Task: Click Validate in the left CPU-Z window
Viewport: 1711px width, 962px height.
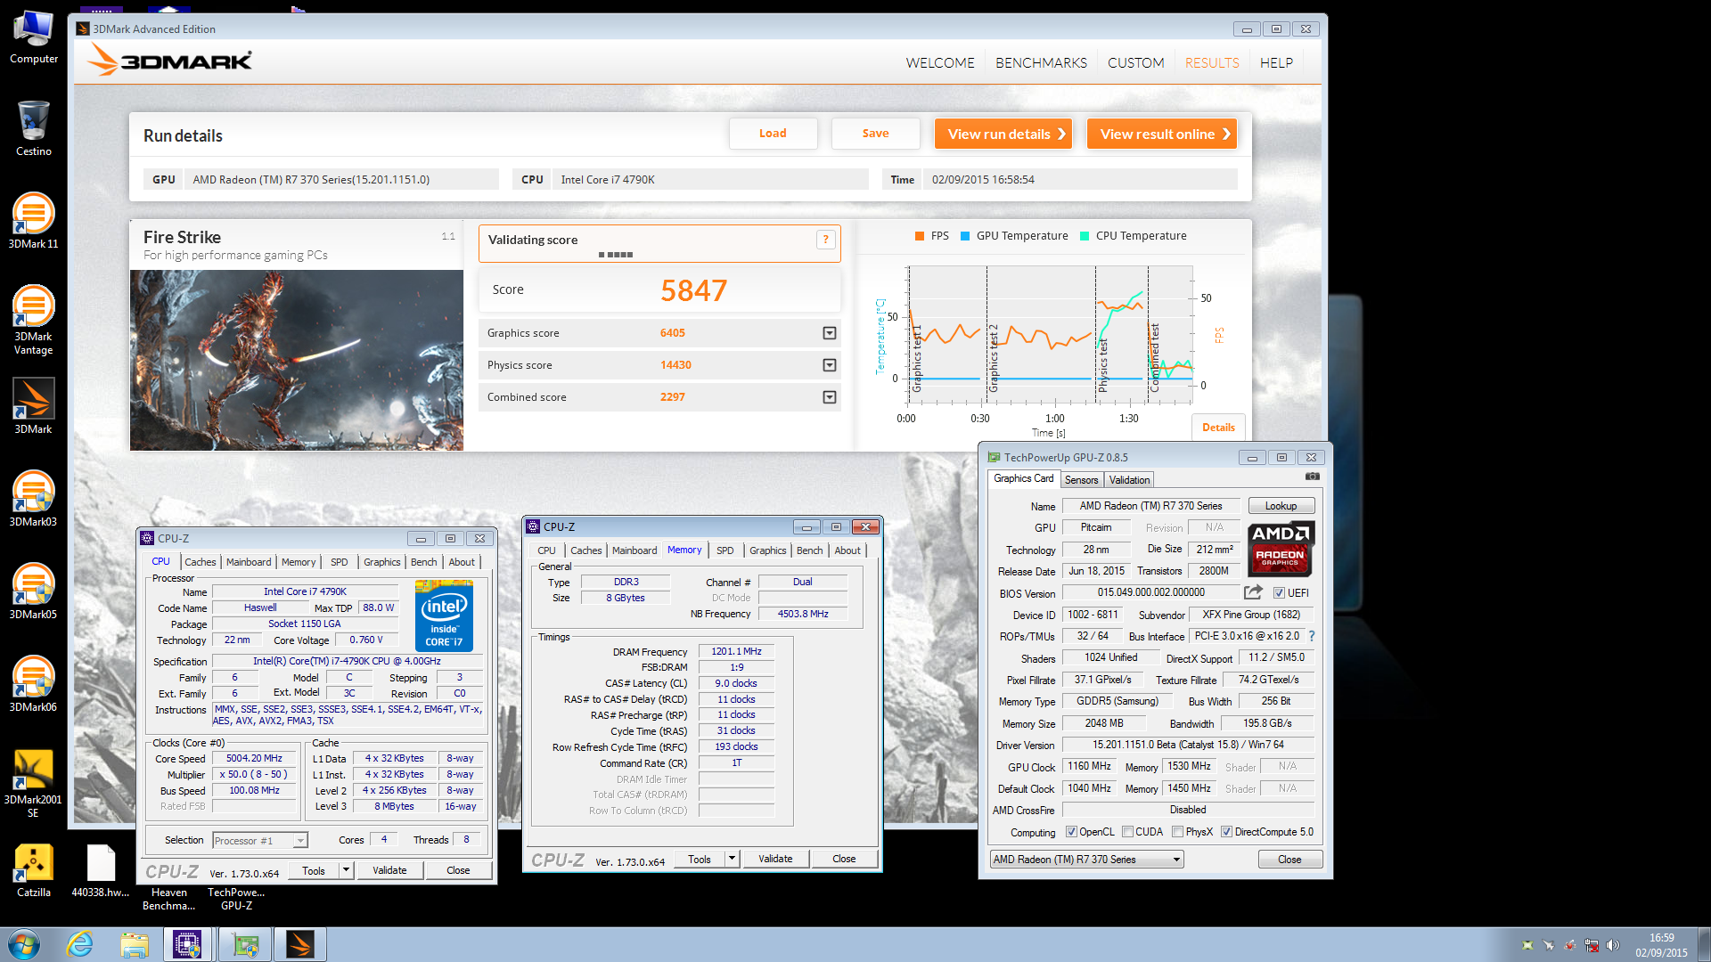Action: pos(389,870)
